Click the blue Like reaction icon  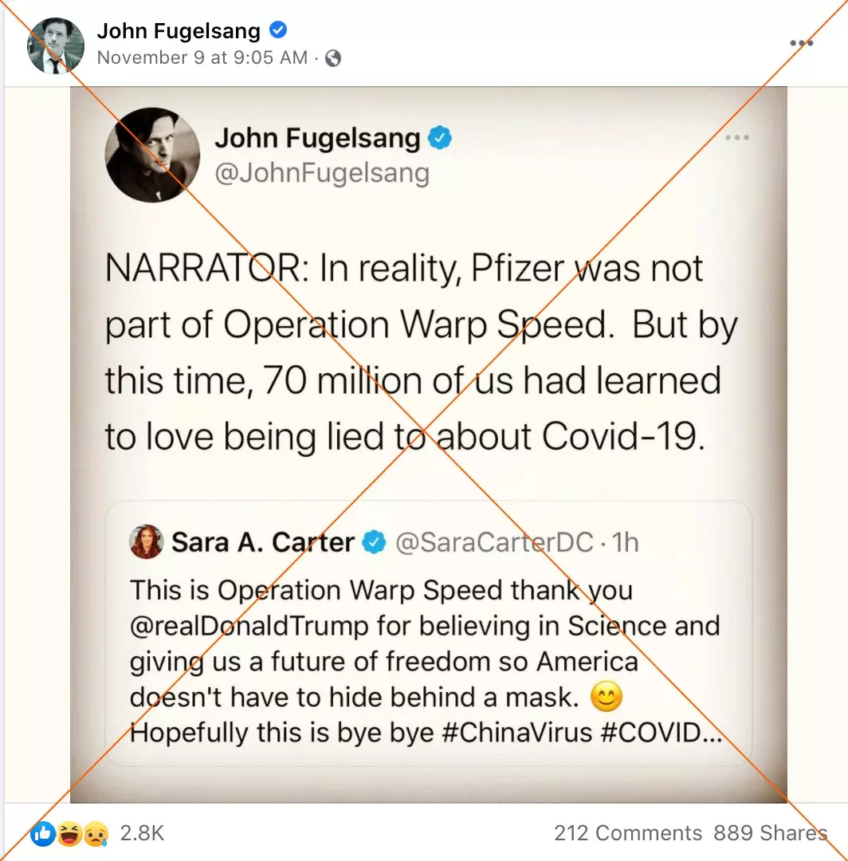tap(43, 834)
